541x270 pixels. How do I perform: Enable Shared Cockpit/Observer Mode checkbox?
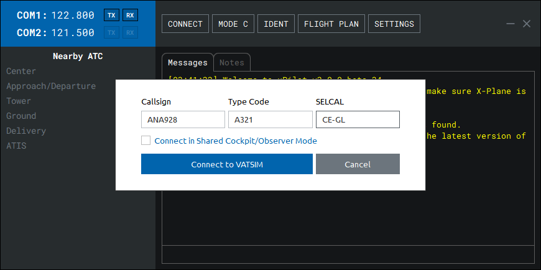click(x=146, y=141)
